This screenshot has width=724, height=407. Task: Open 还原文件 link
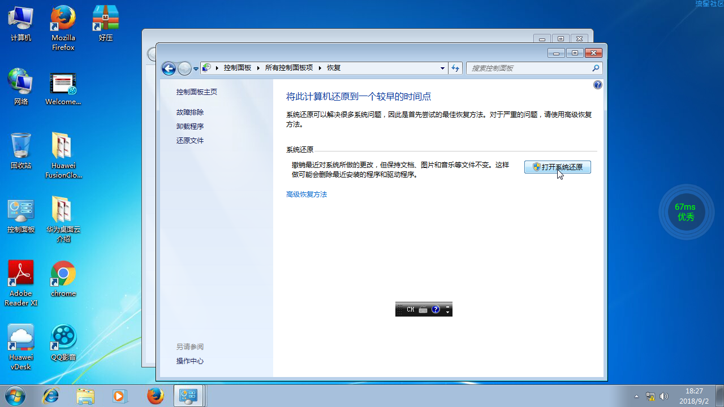pyautogui.click(x=189, y=141)
